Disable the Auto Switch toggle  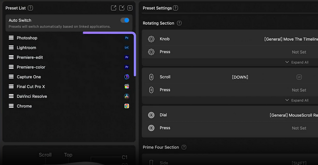click(x=125, y=20)
